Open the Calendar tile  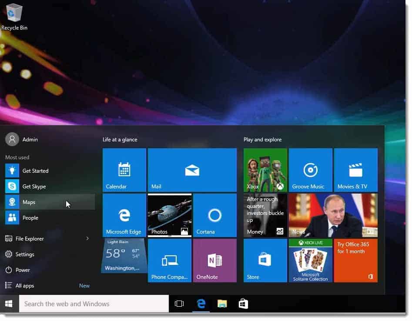click(124, 170)
